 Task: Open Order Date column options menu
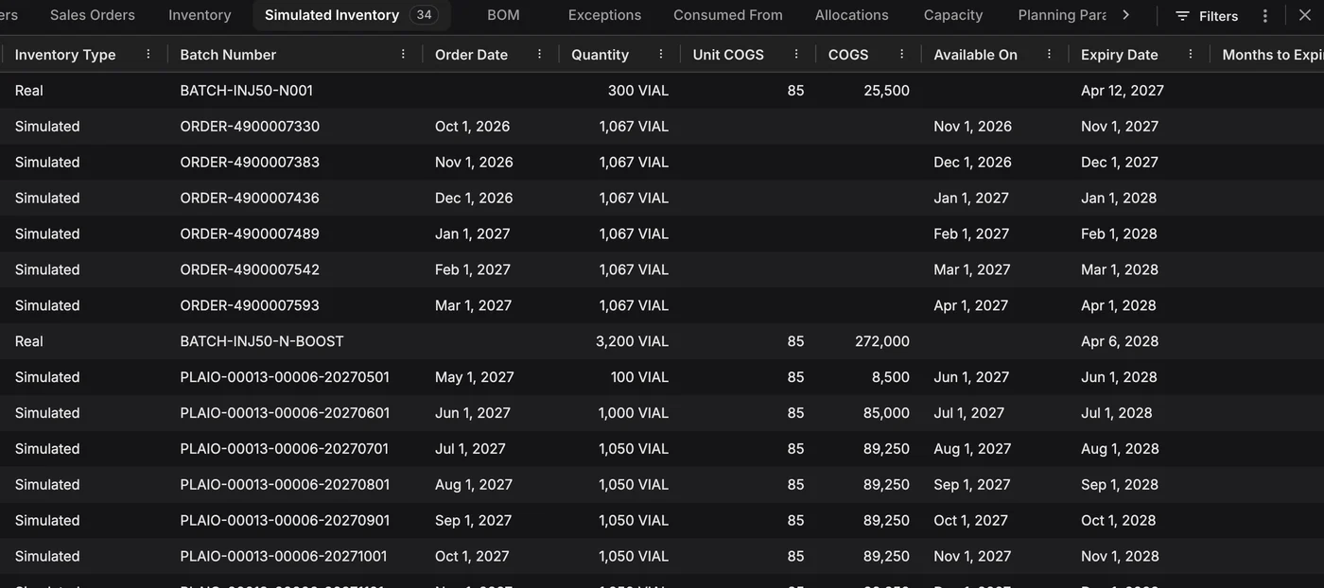click(x=540, y=55)
